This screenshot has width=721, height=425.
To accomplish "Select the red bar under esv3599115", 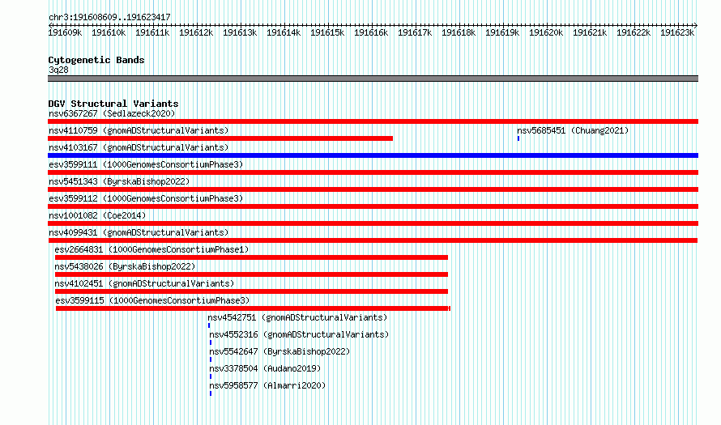I will coord(253,308).
